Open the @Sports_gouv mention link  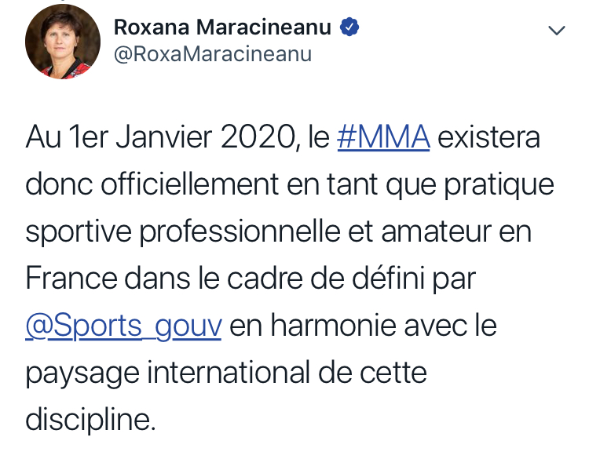(123, 326)
